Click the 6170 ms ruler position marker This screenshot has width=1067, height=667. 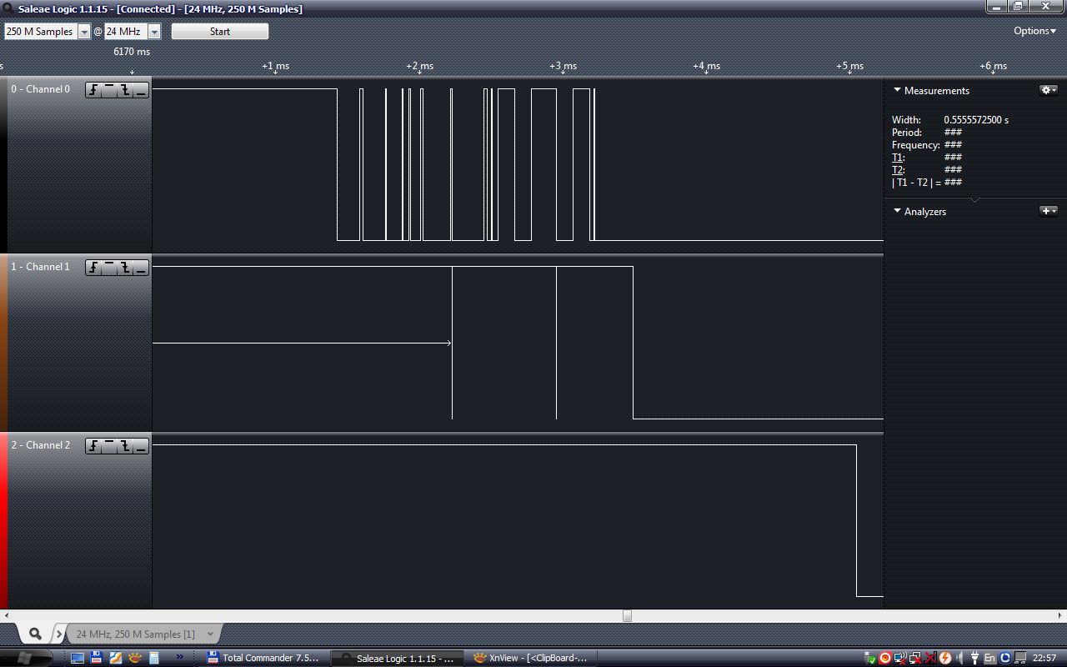(132, 52)
